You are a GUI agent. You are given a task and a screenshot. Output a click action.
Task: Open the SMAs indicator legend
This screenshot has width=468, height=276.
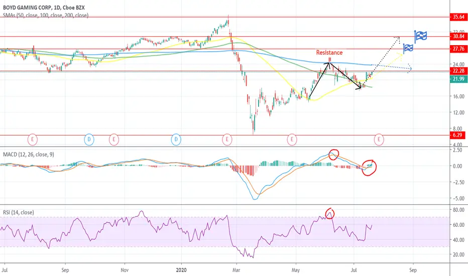46,15
